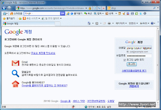Click the 스마트줌 toolbar button

[x=16, y=13]
